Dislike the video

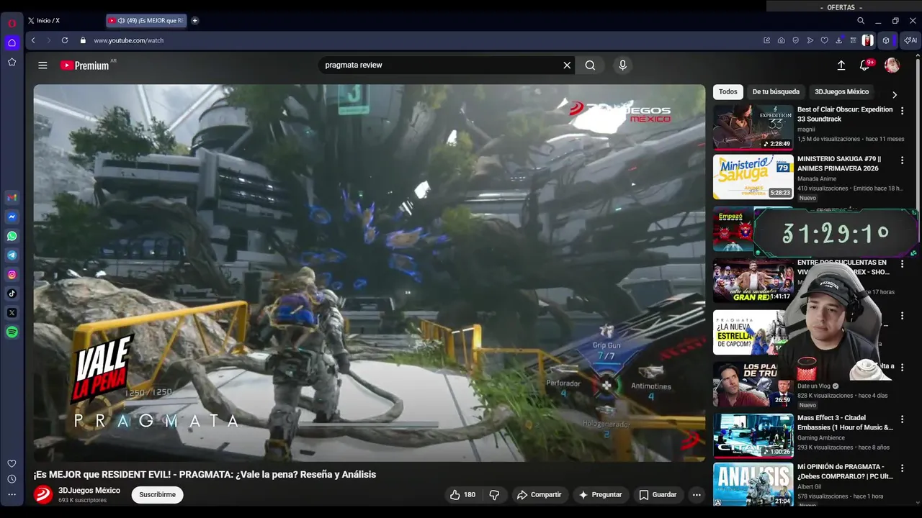pos(494,495)
